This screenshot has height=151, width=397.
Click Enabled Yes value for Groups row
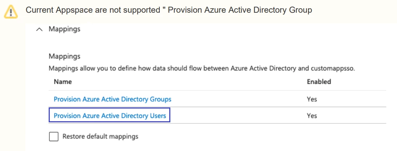pyautogui.click(x=312, y=99)
